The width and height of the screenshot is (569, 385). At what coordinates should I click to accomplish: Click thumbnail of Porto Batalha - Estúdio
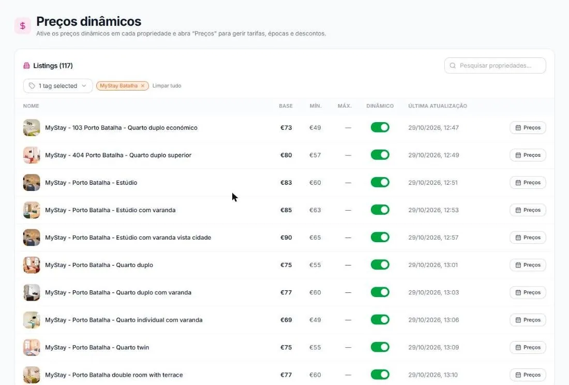click(32, 183)
